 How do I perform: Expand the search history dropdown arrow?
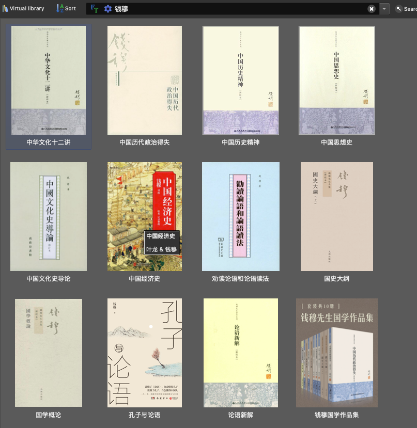(384, 9)
